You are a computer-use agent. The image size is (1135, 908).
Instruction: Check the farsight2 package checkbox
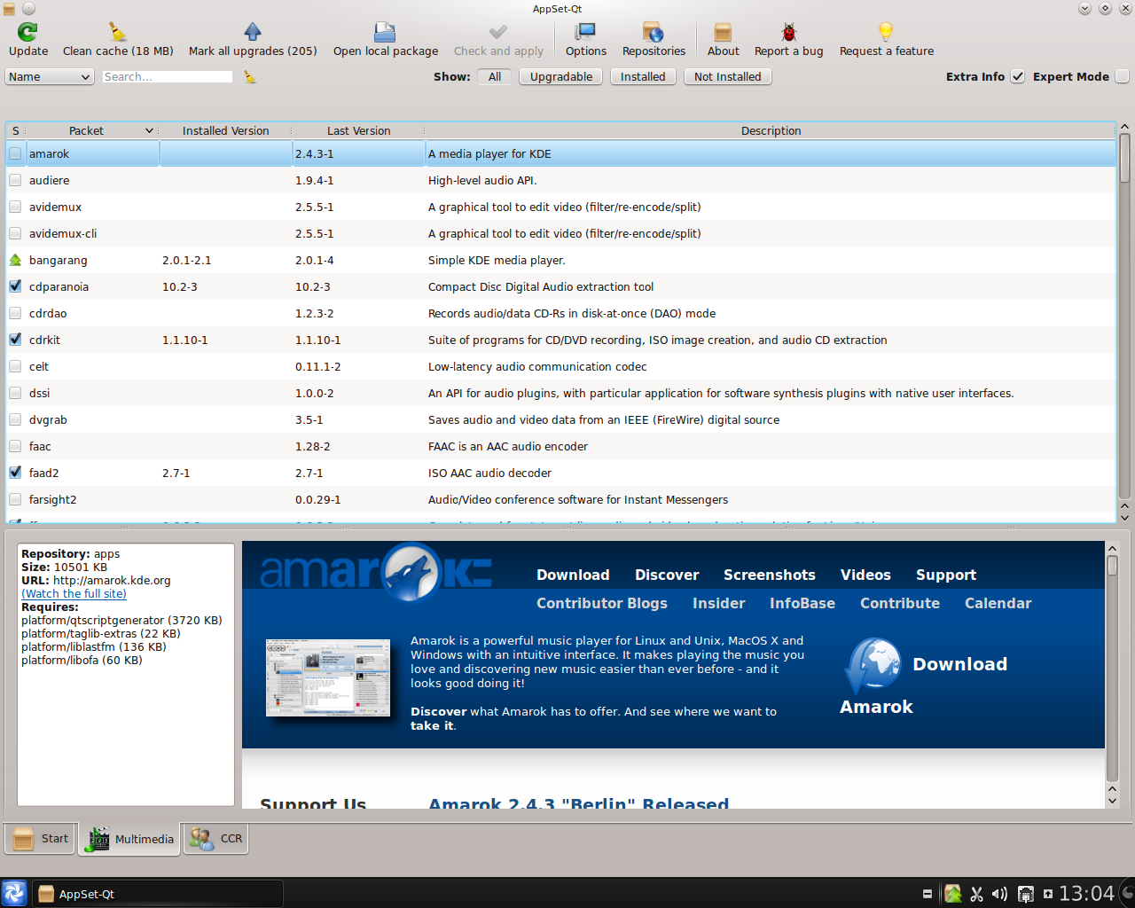point(15,499)
